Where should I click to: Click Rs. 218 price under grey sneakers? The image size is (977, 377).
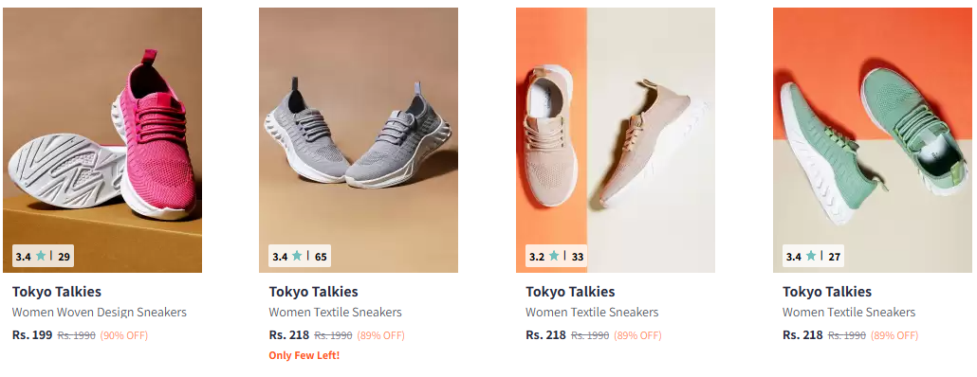pos(289,334)
